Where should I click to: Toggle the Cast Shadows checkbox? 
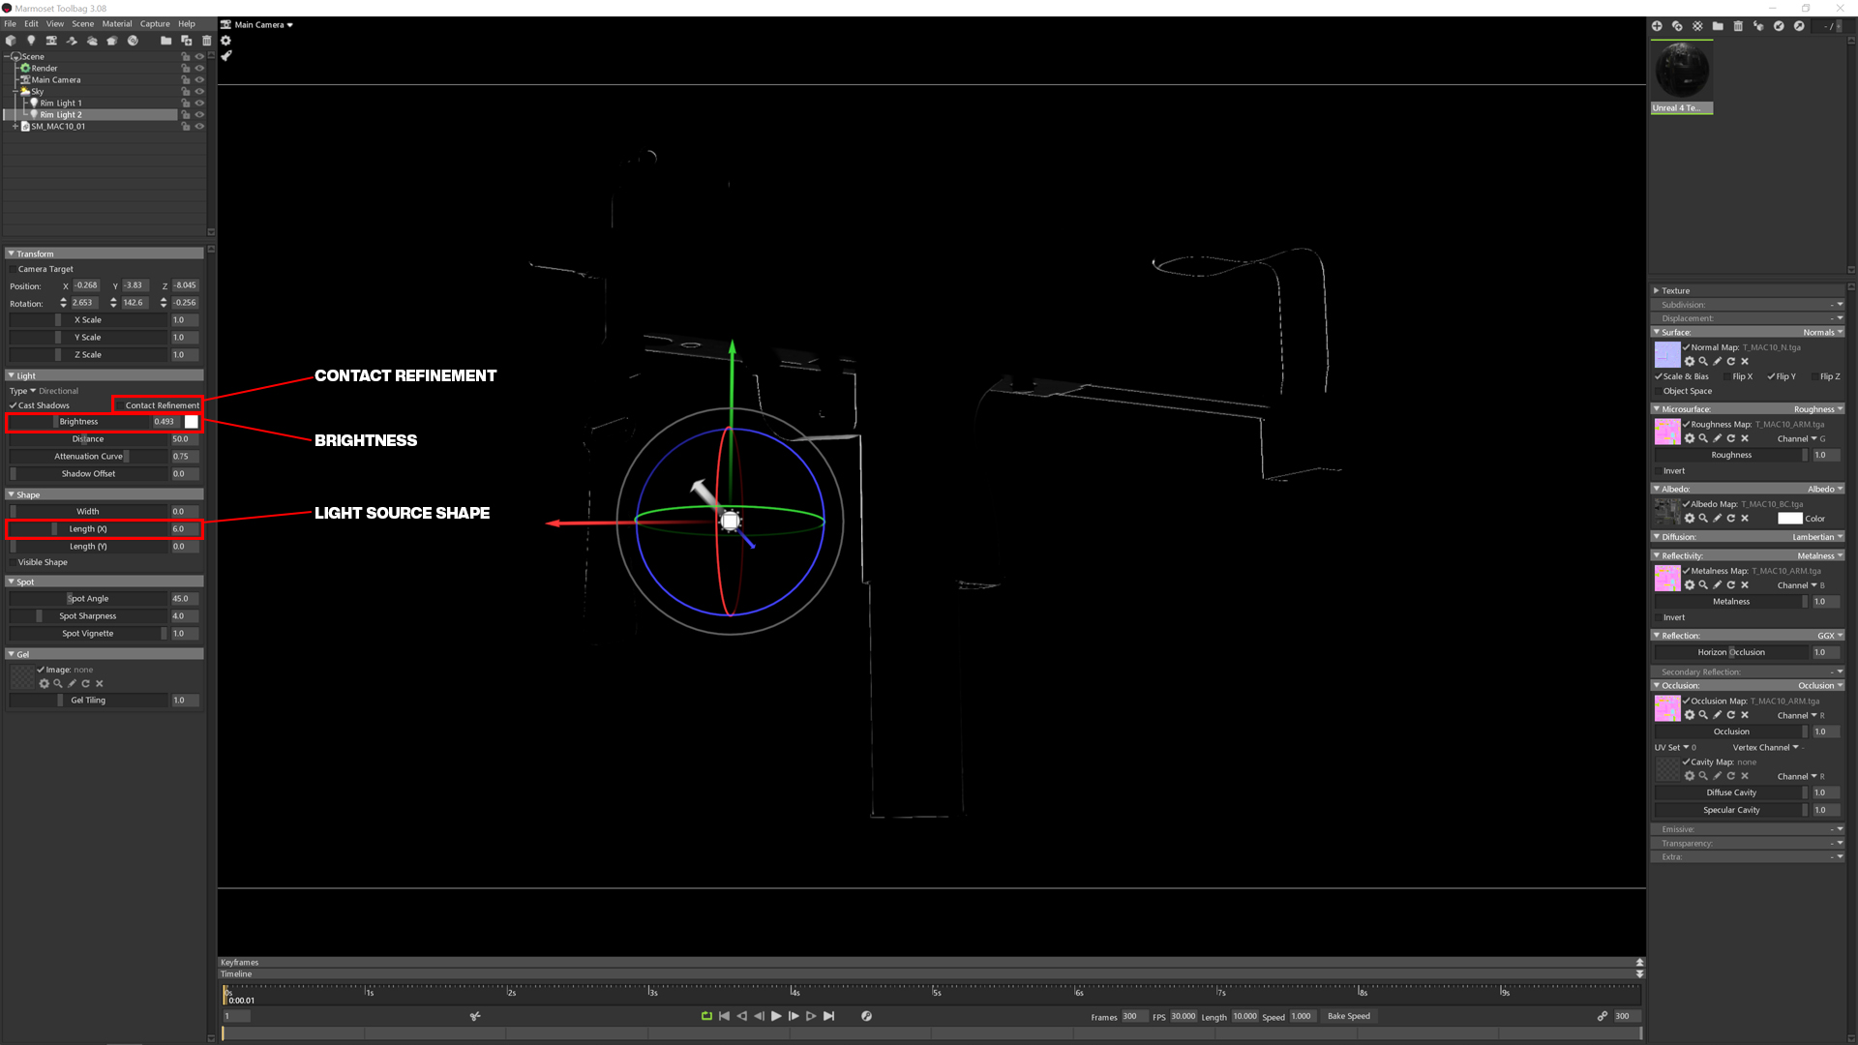pos(14,405)
